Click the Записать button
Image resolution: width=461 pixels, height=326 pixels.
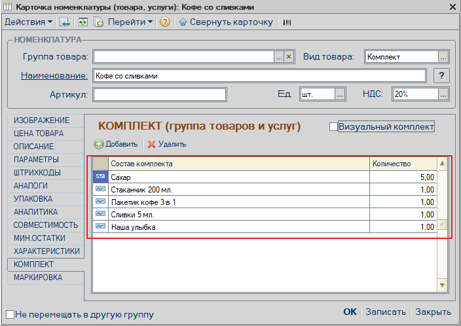coord(386,312)
